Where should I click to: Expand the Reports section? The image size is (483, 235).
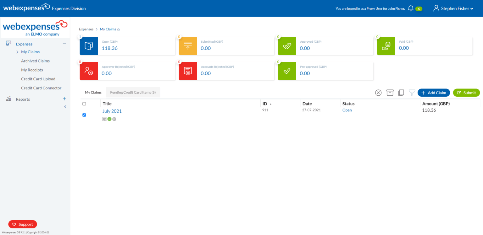(64, 99)
